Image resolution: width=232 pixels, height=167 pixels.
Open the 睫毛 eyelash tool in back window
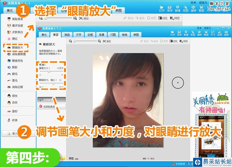pyautogui.click(x=12, y=74)
